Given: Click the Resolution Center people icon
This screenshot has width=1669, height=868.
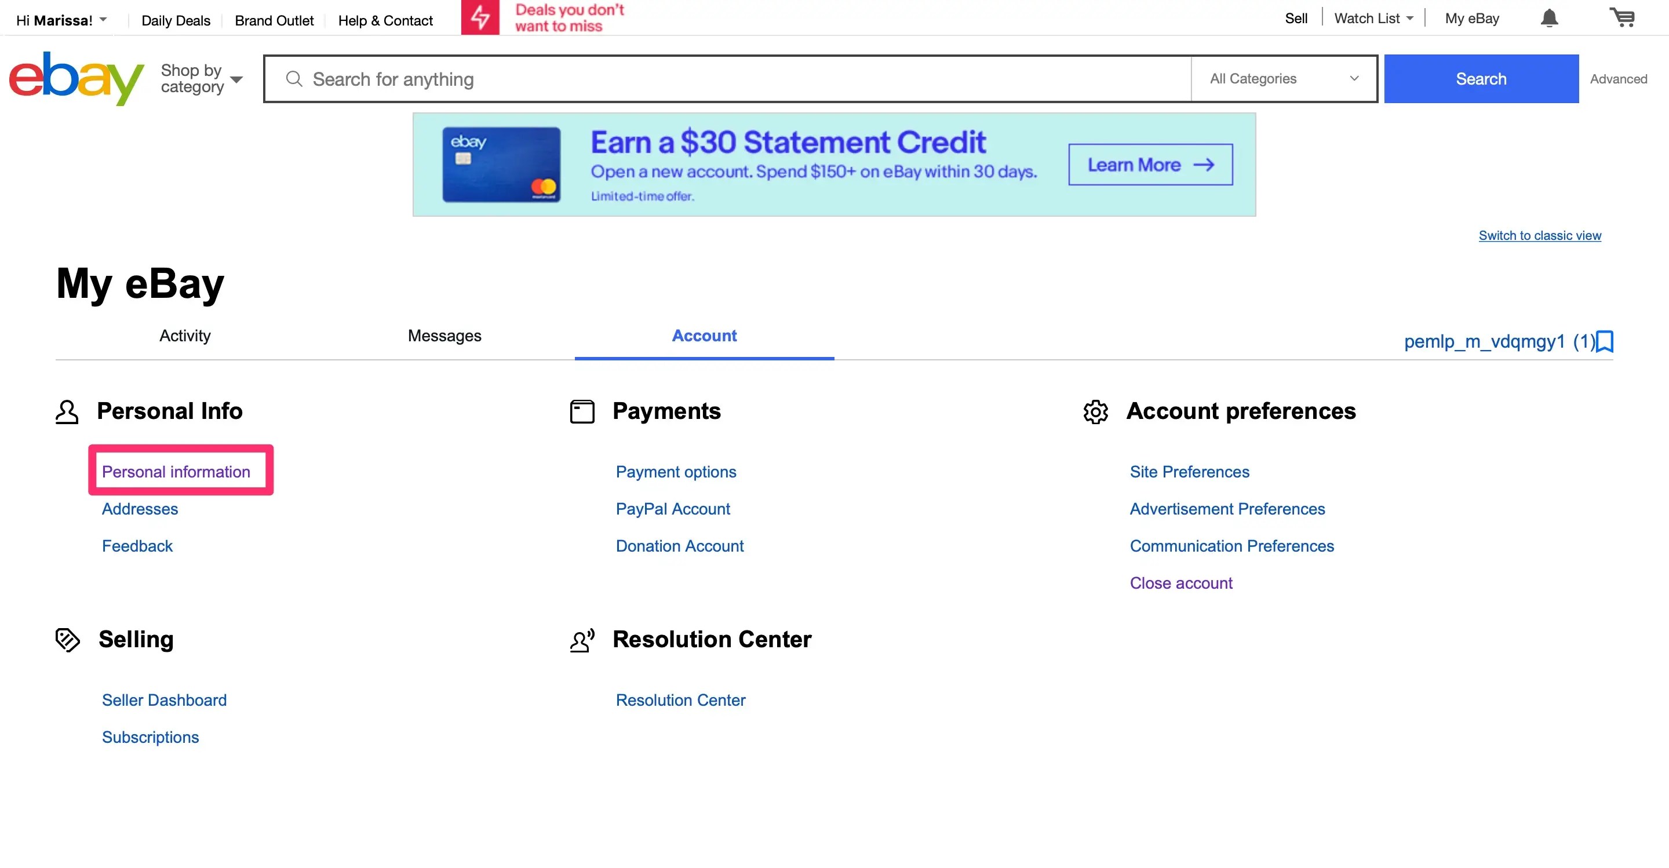Looking at the screenshot, I should (582, 640).
